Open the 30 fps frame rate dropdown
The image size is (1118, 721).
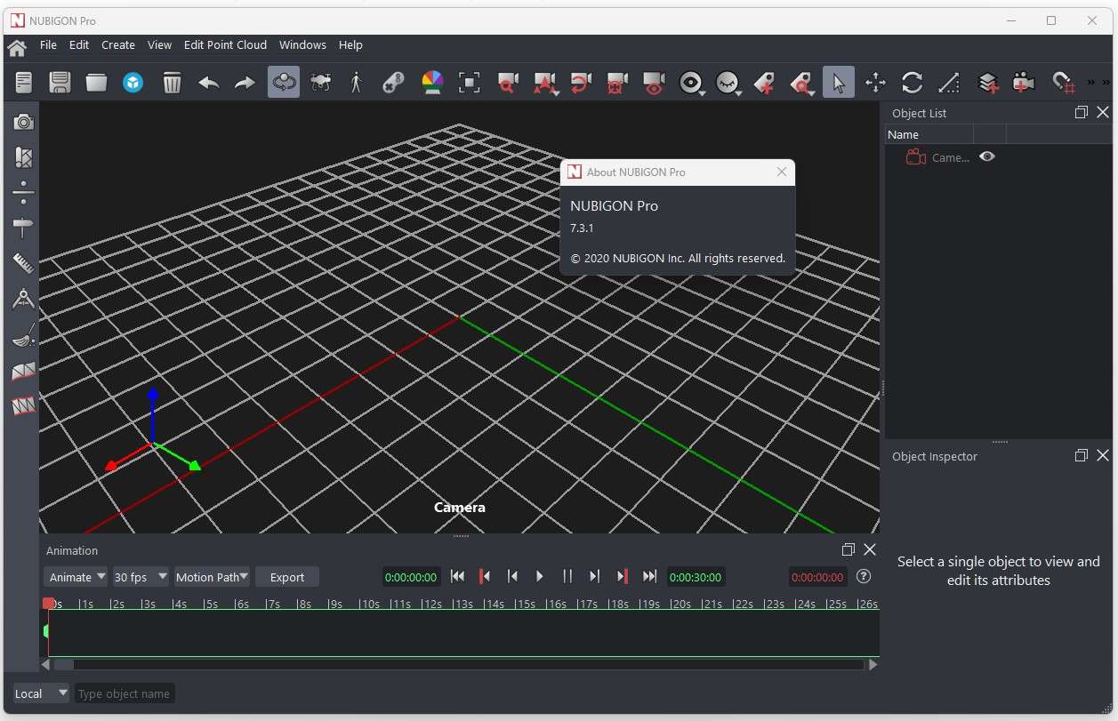pos(140,577)
